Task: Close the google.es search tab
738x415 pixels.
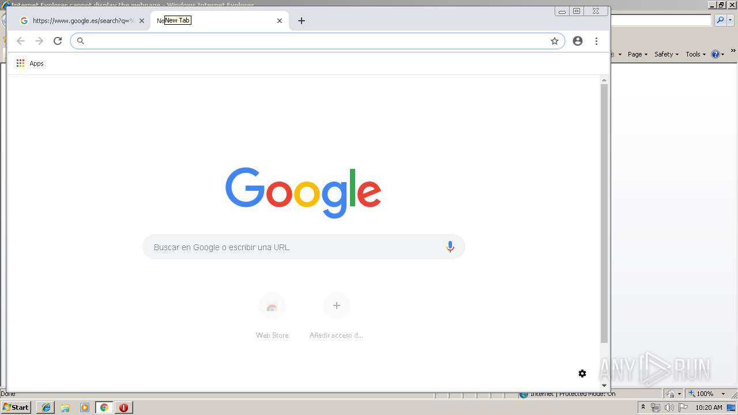Action: [x=142, y=21]
